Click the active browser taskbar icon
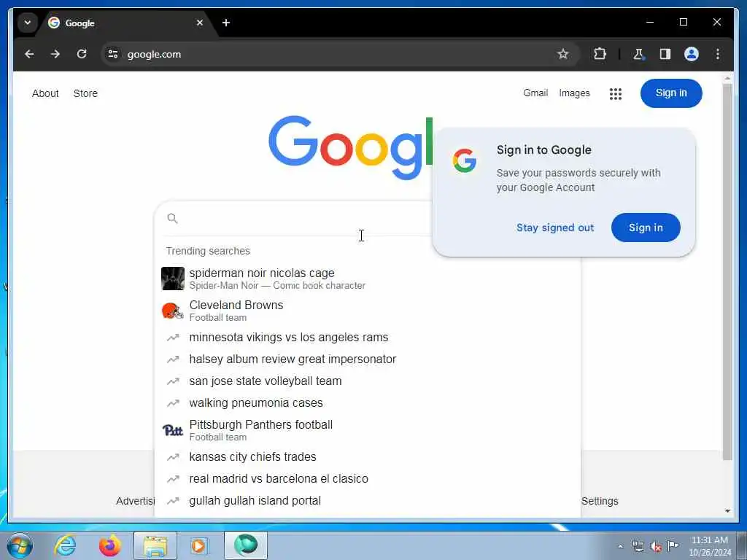This screenshot has height=560, width=747. click(246, 545)
